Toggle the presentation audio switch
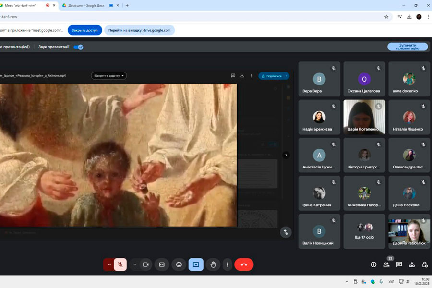432x288 pixels. [79, 47]
